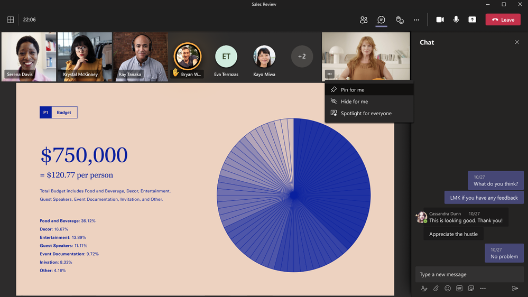Click '= $120.77 per person' text
Screen dimensions: 528x297
point(77,175)
